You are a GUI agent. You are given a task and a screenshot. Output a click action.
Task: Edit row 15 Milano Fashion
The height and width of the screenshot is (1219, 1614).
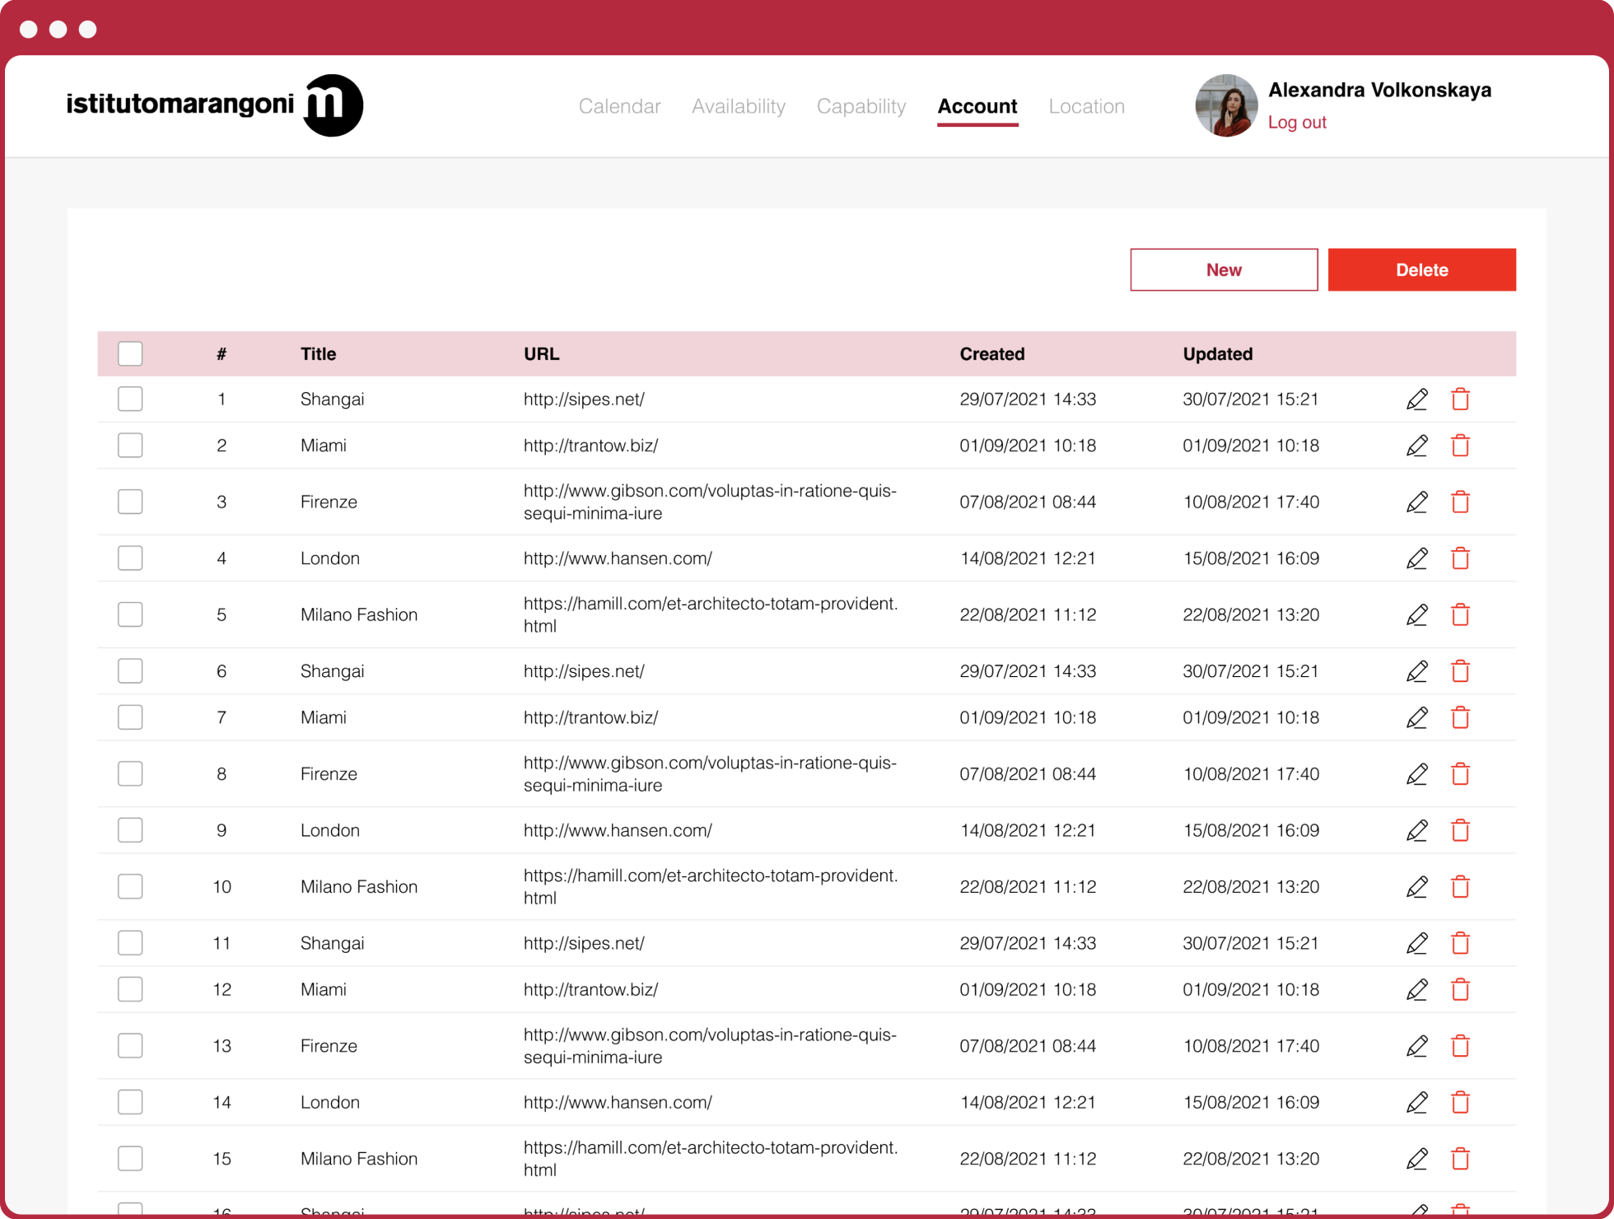click(x=1416, y=1159)
